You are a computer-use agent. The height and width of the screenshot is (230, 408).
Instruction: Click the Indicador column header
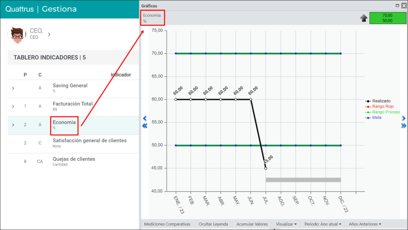coord(121,75)
